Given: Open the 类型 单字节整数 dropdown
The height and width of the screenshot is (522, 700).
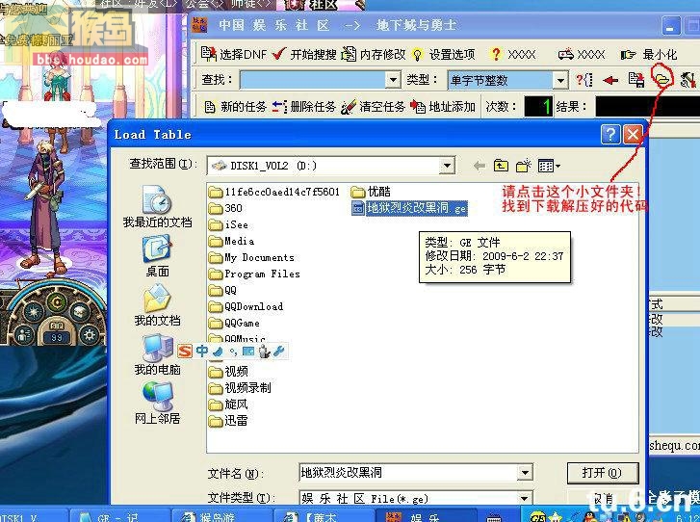Looking at the screenshot, I should 560,80.
